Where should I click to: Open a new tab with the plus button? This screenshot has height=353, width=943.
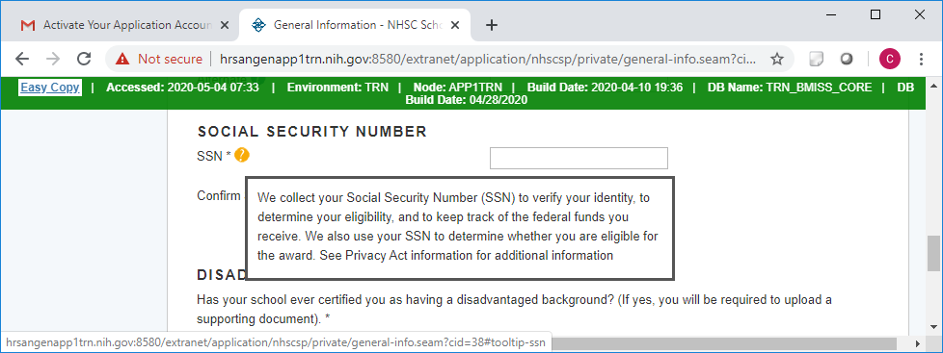tap(492, 25)
